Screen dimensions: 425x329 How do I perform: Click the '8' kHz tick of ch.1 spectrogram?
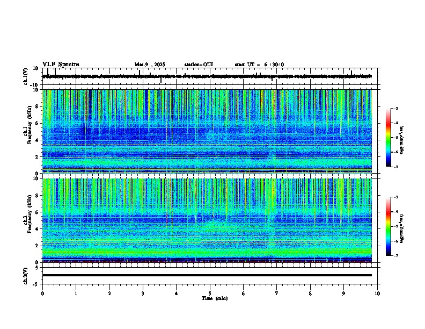pos(37,106)
